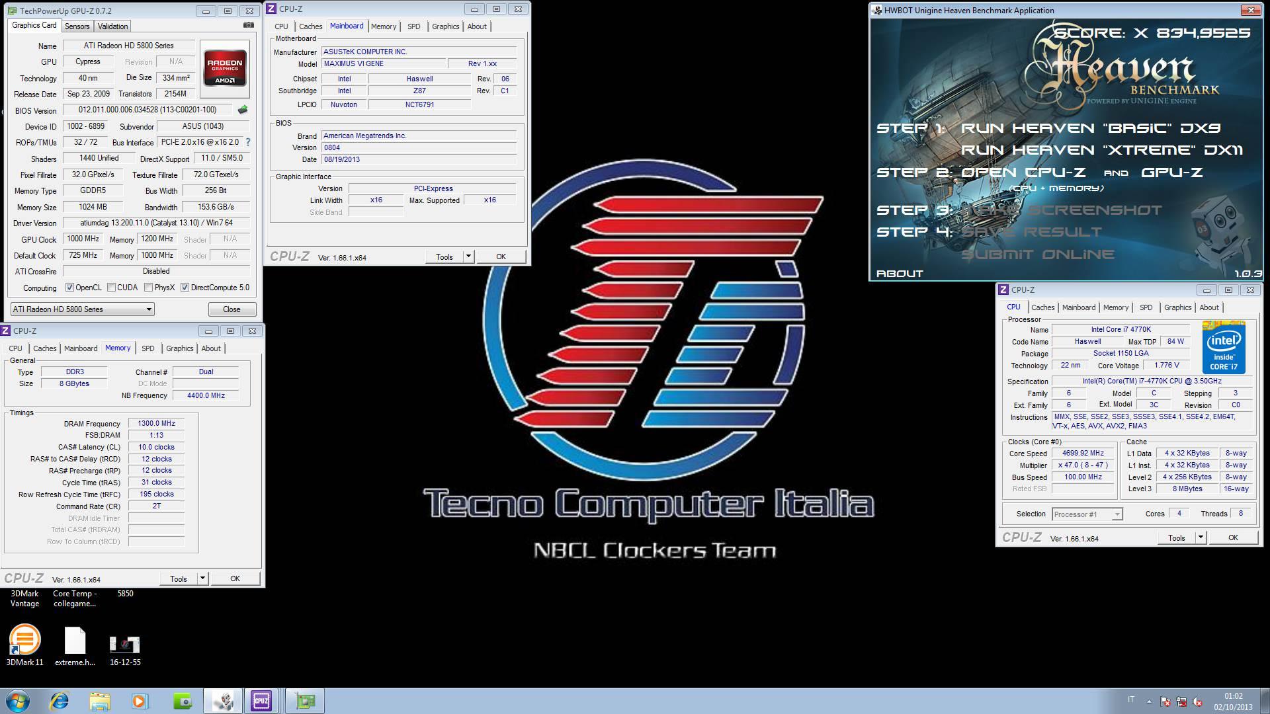The image size is (1270, 714).
Task: Click the Close button in GPU-Z
Action: 232,309
